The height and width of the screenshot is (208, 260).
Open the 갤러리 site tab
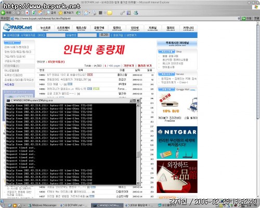pyautogui.click(x=171, y=28)
